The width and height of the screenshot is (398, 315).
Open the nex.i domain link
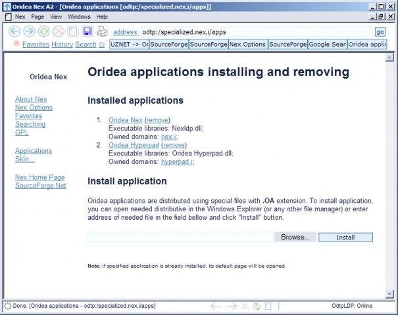click(168, 136)
